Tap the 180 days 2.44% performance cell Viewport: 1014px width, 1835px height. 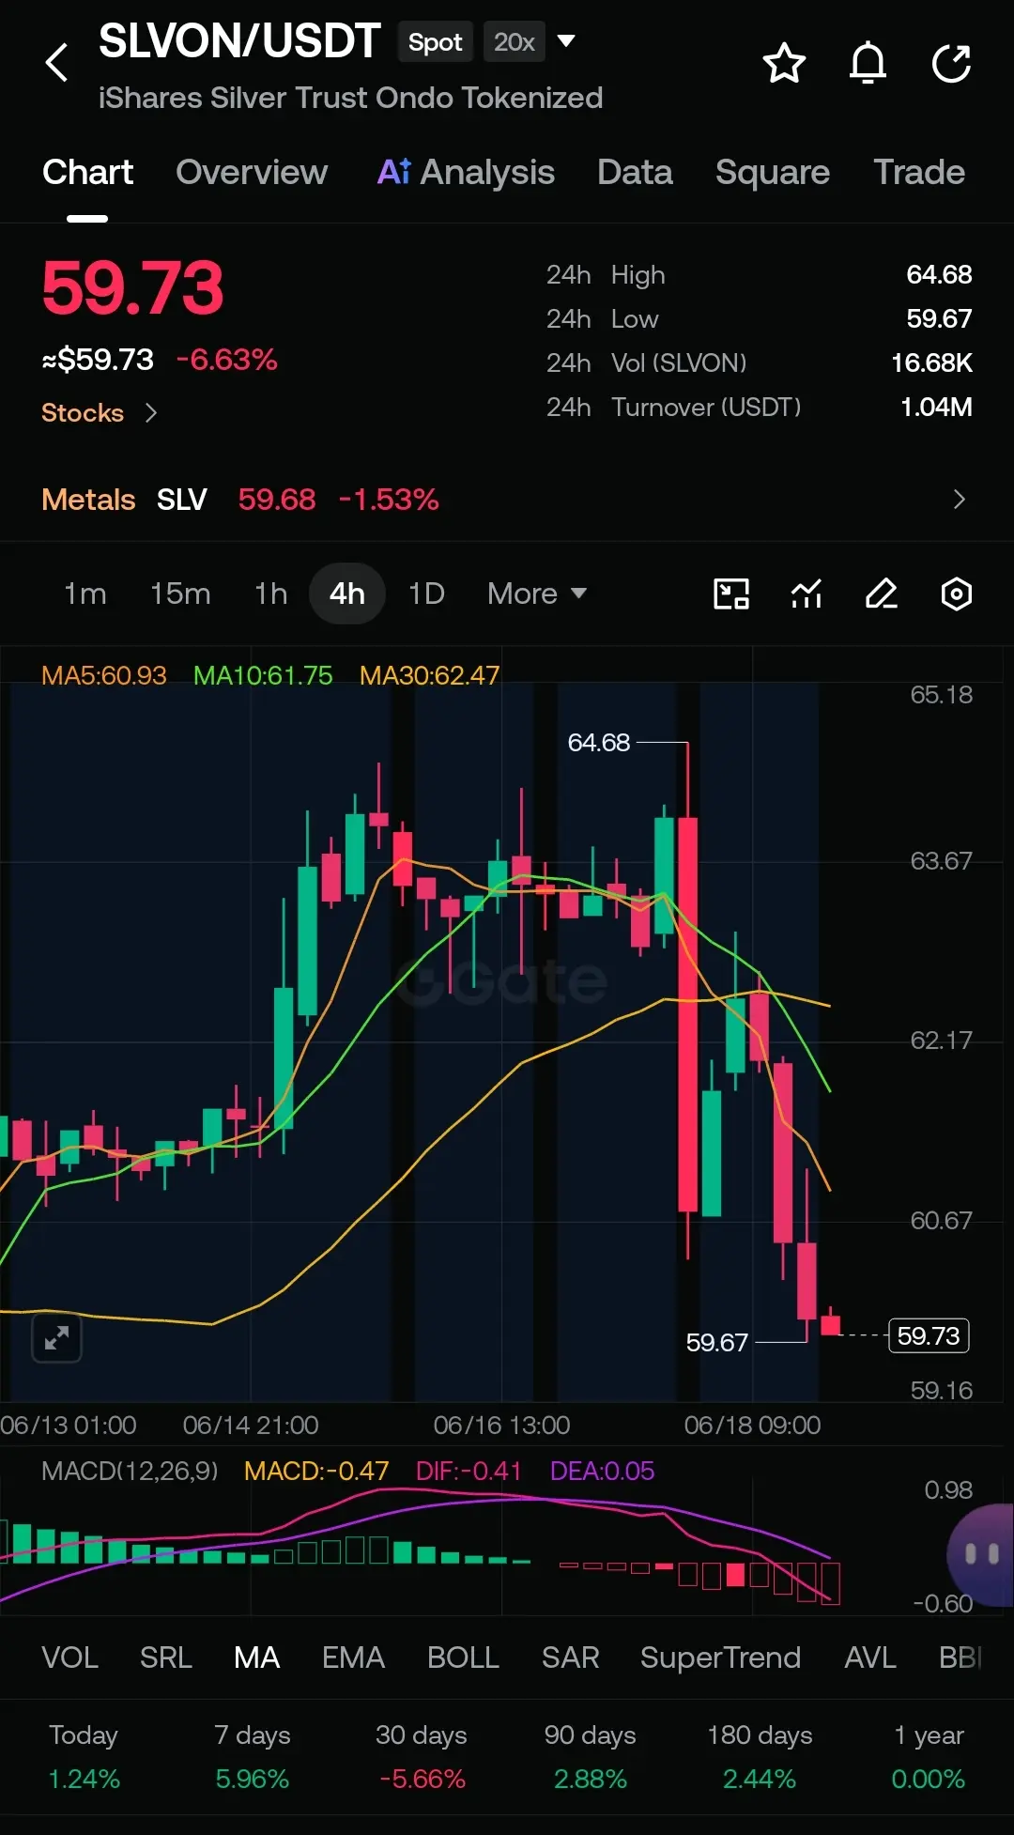point(760,1756)
